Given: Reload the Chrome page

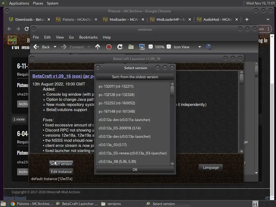Looking at the screenshot, I should [x=27, y=29].
